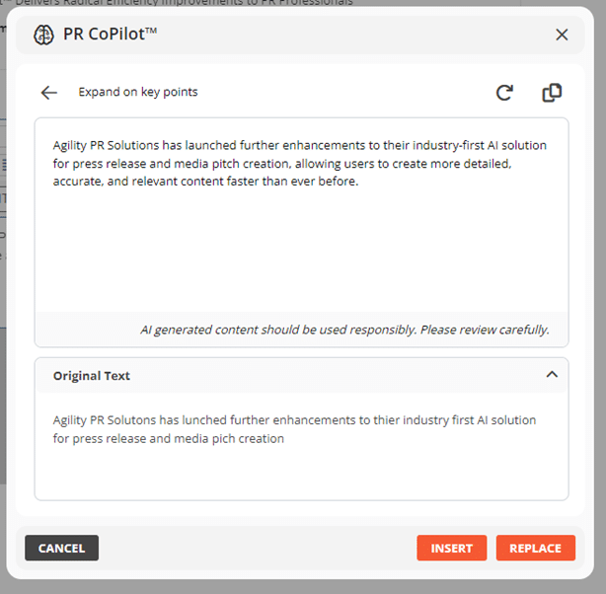Close the PR CoPilot dialog

click(562, 36)
